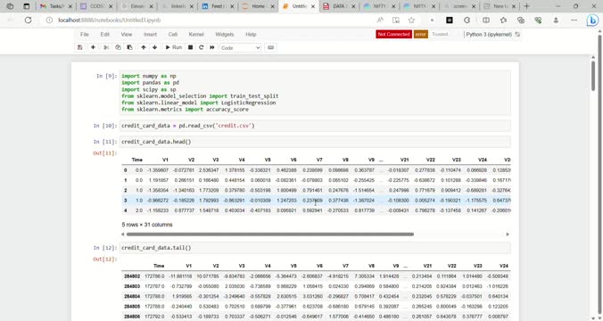
Task: Open the Widgets menu
Action: pyautogui.click(x=225, y=34)
